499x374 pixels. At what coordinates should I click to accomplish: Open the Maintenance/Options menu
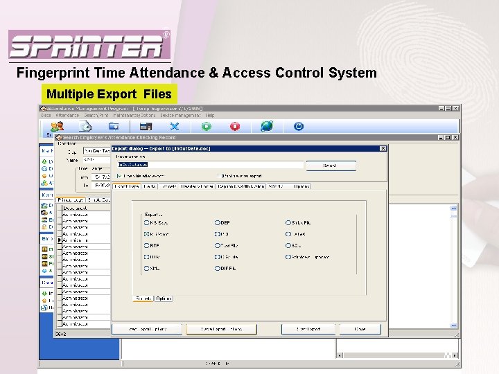coord(134,116)
